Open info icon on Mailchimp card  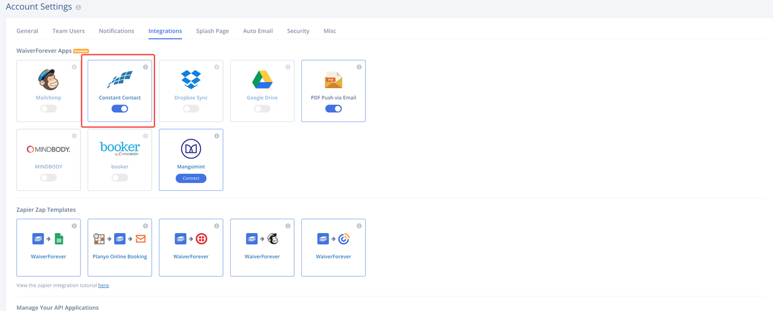pyautogui.click(x=74, y=67)
